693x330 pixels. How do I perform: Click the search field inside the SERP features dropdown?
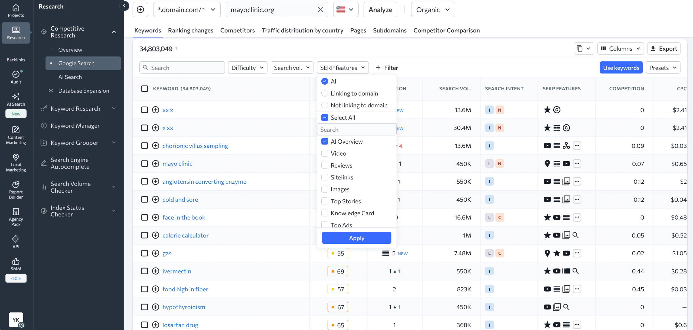click(357, 129)
